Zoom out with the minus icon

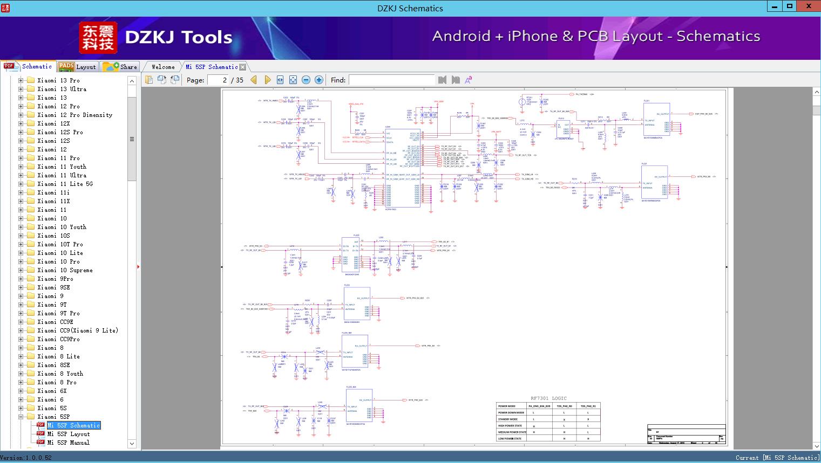pos(306,80)
